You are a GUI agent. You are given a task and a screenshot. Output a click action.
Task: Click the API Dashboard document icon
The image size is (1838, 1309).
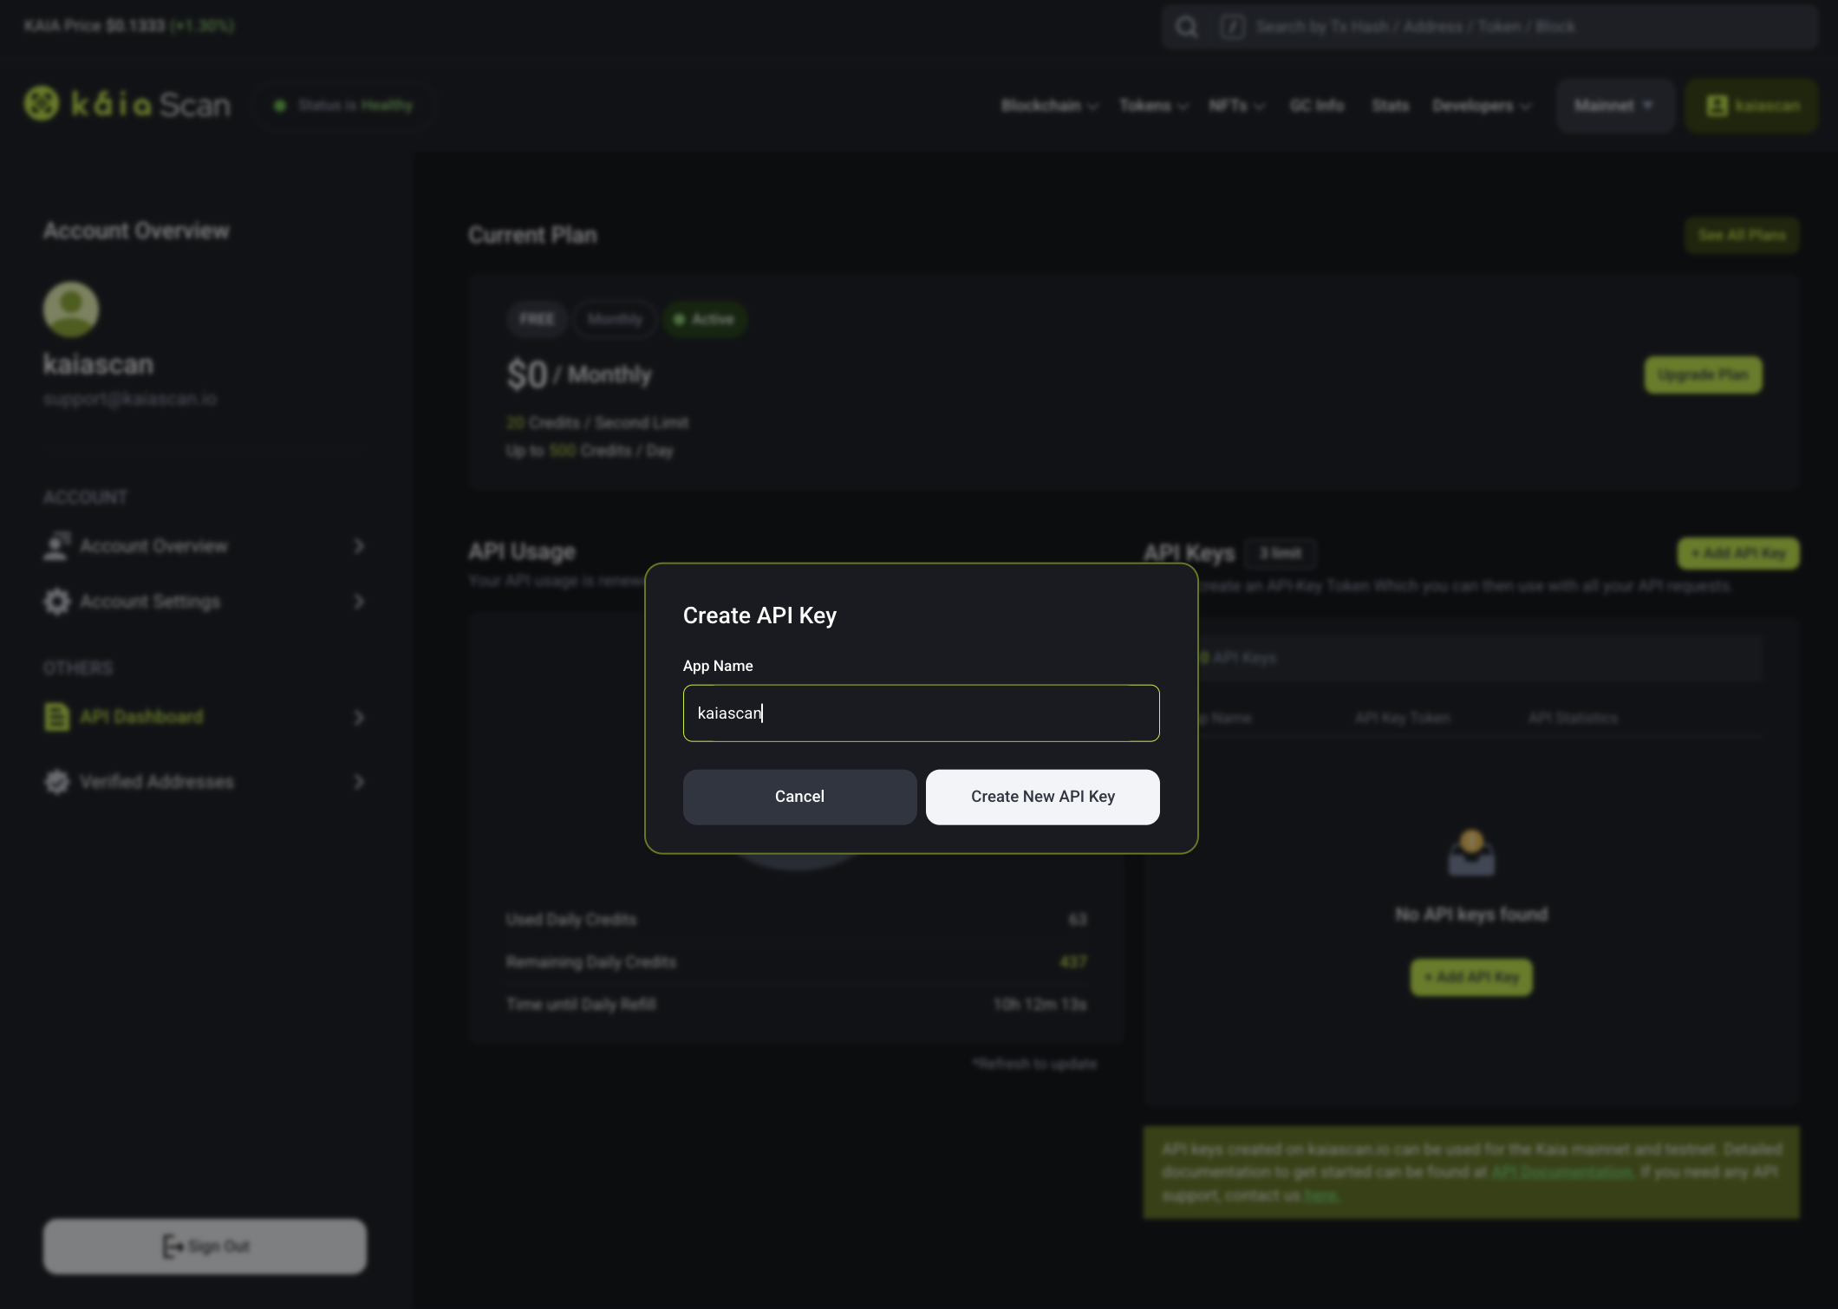click(x=57, y=717)
